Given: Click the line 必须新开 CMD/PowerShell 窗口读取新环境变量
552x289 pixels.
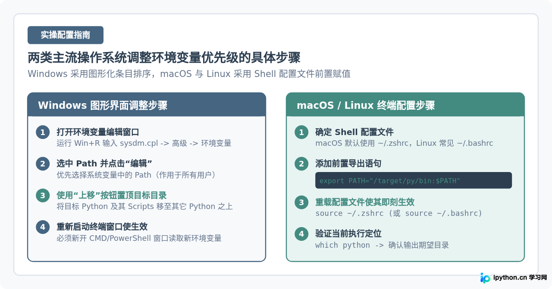Looking at the screenshot, I should (139, 238).
